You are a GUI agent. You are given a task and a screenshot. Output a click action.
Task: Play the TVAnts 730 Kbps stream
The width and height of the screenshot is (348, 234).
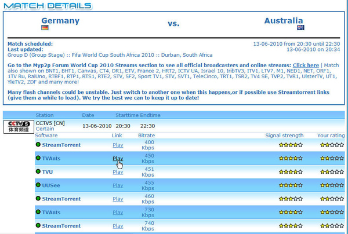tap(118, 213)
